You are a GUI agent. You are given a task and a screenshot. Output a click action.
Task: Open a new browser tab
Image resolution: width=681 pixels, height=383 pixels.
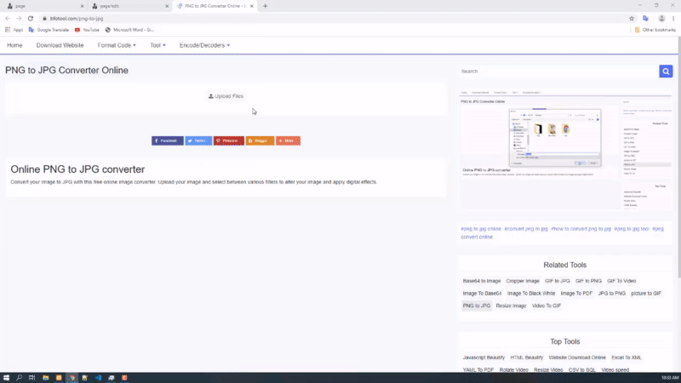coord(266,6)
